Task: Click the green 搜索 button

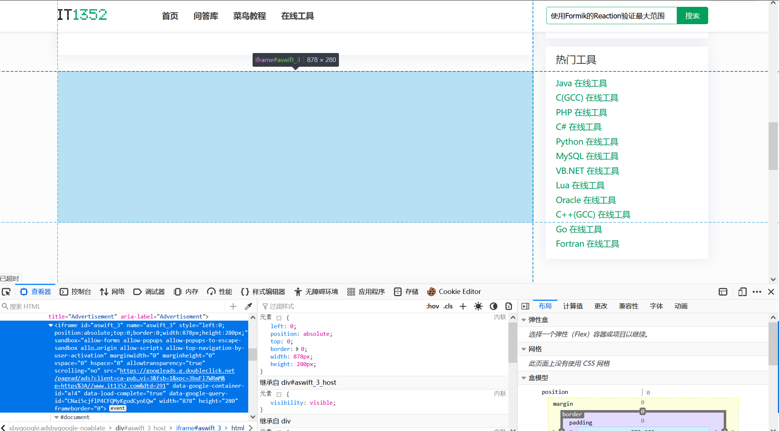Action: click(692, 16)
